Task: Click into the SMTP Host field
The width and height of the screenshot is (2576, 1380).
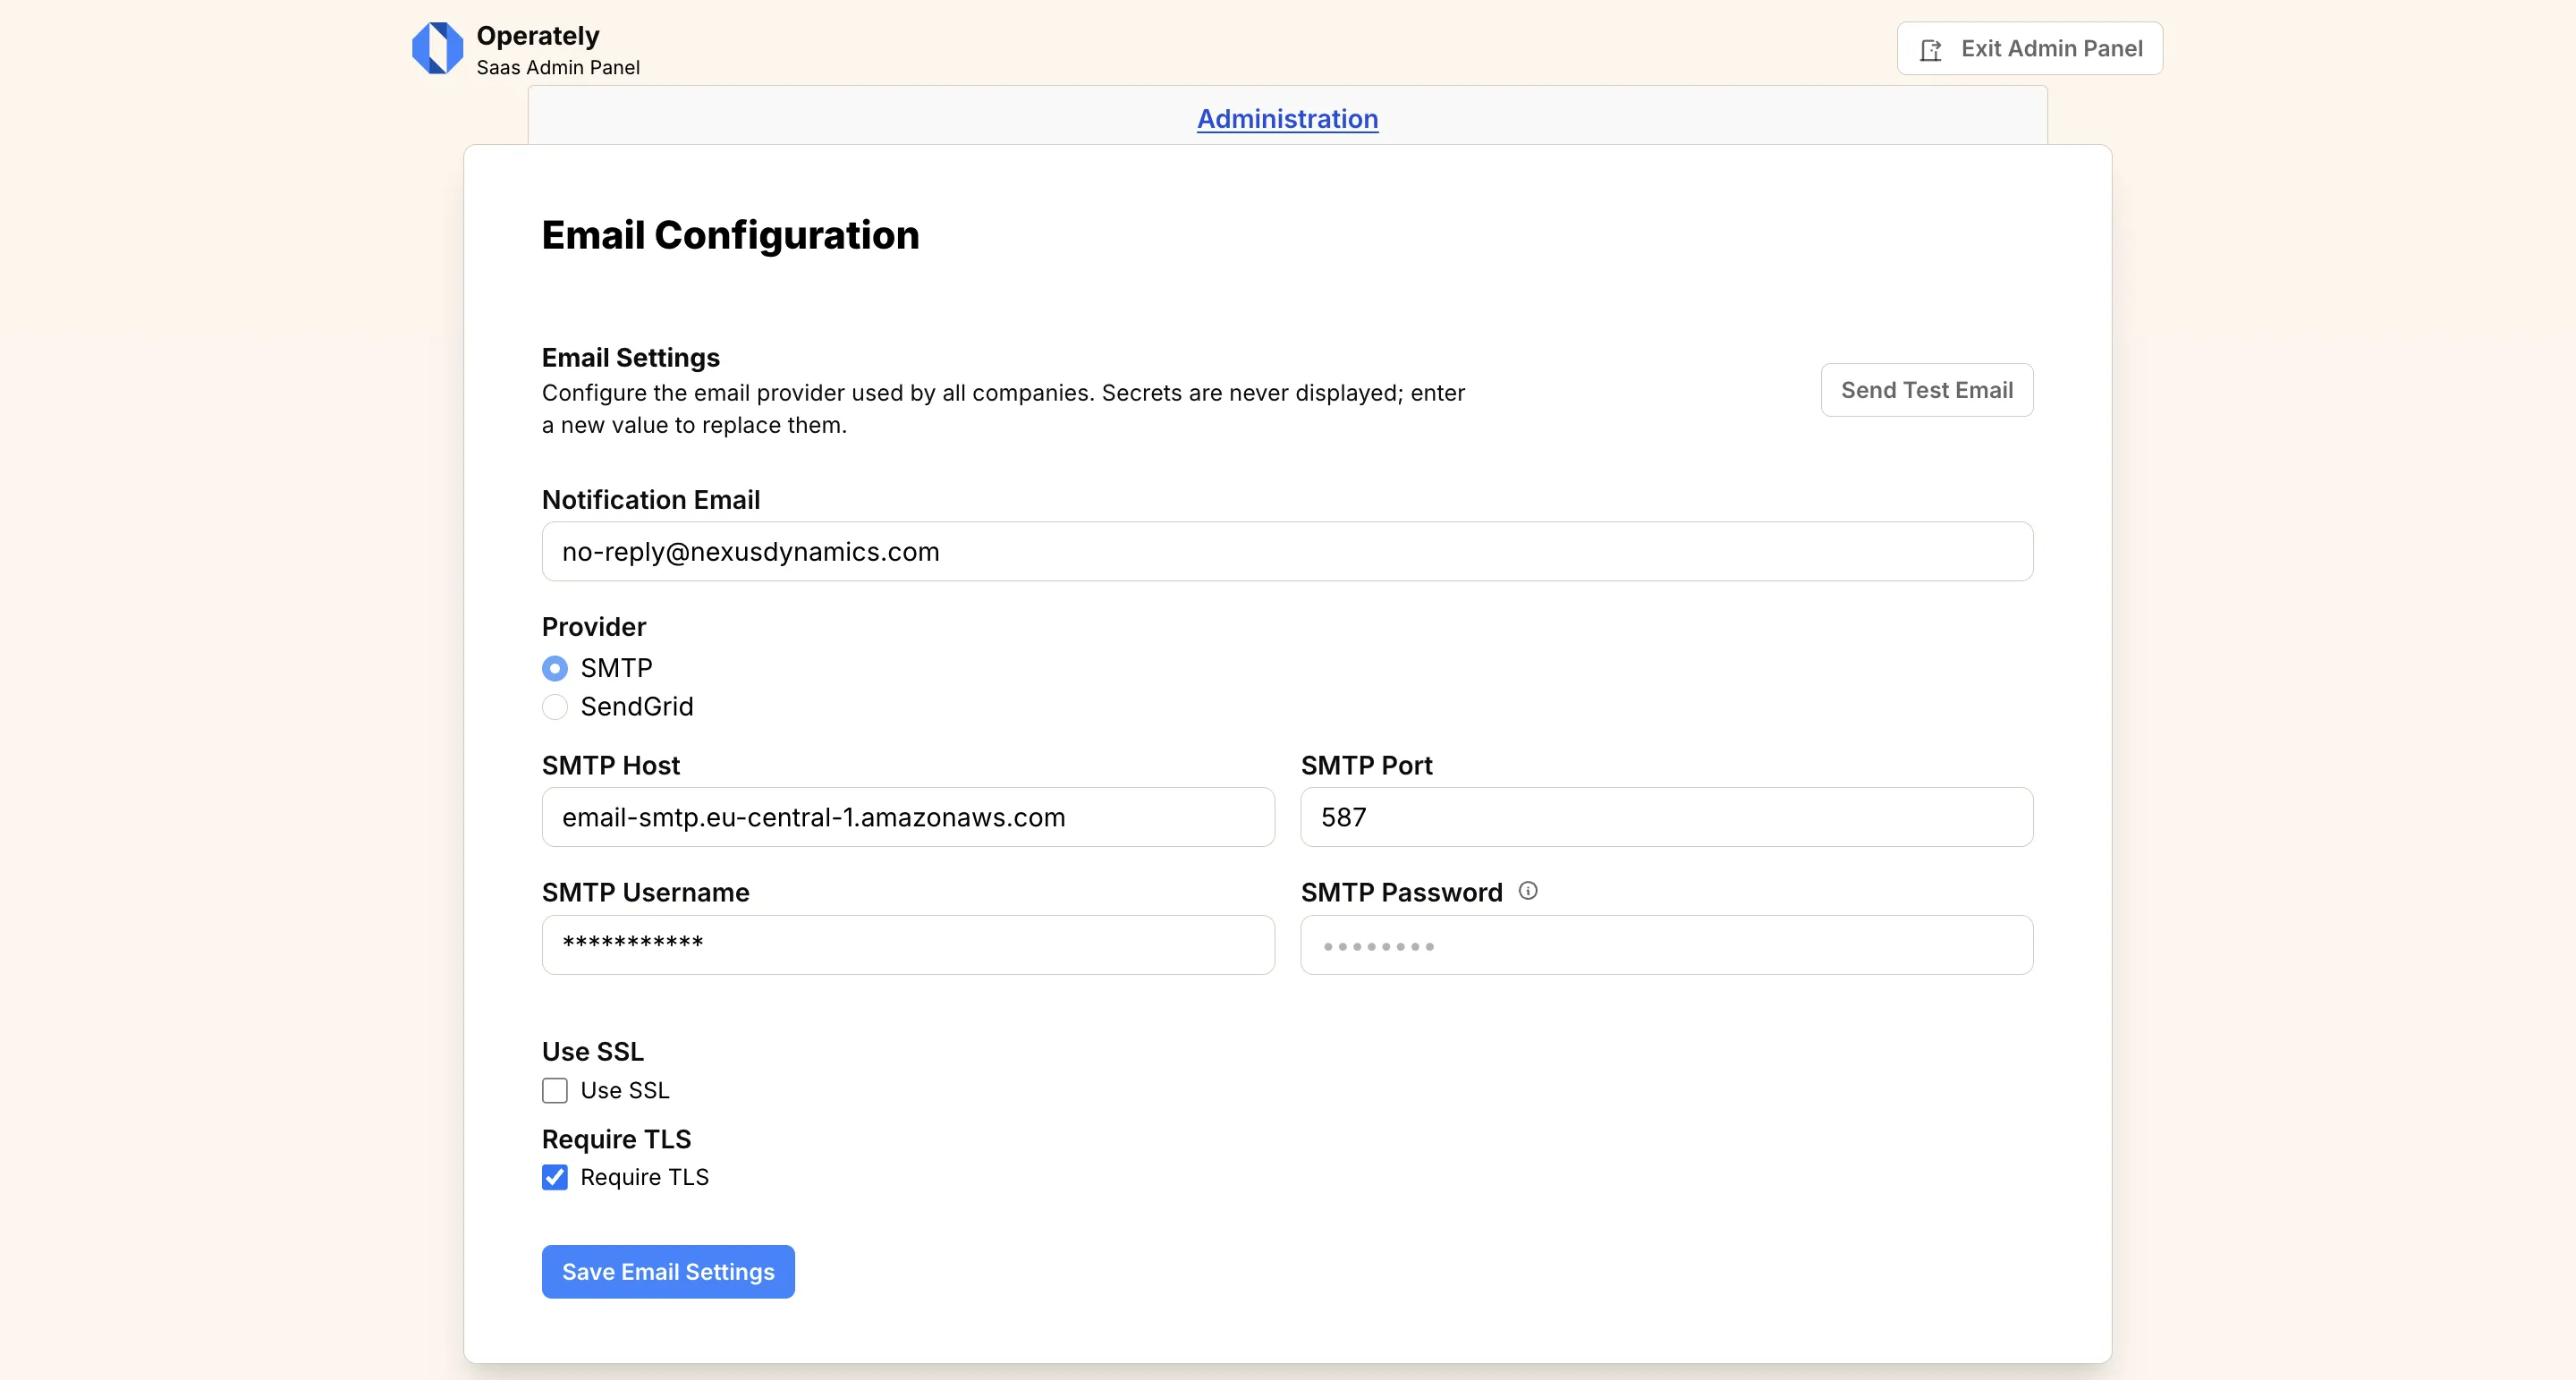Action: (908, 817)
